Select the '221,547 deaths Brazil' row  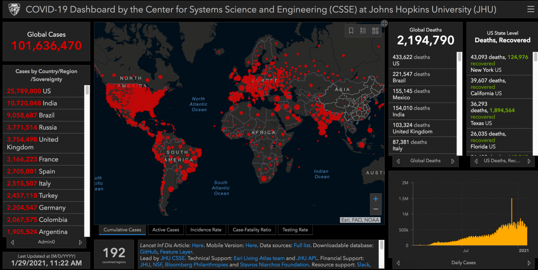coord(423,78)
